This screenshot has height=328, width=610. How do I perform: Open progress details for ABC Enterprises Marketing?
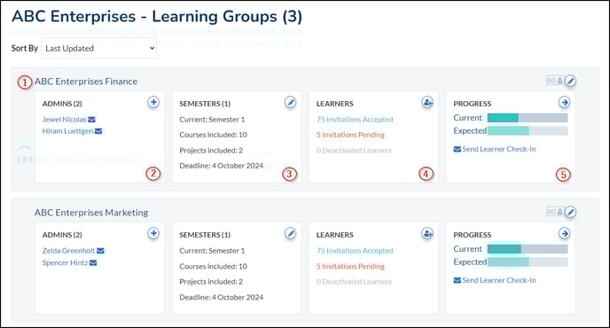564,233
